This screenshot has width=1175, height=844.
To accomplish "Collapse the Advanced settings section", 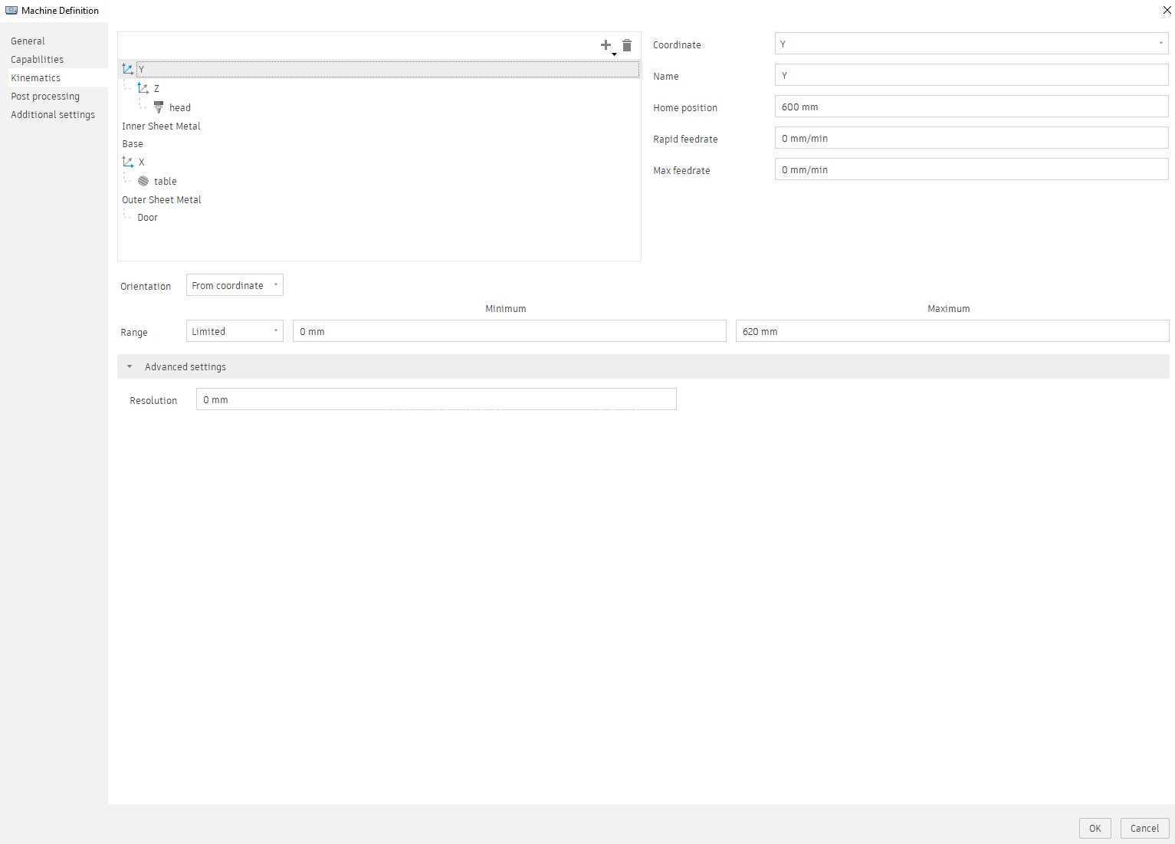I will [x=130, y=366].
